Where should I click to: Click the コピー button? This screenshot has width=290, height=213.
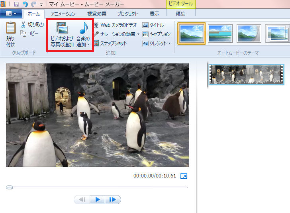[29, 34]
